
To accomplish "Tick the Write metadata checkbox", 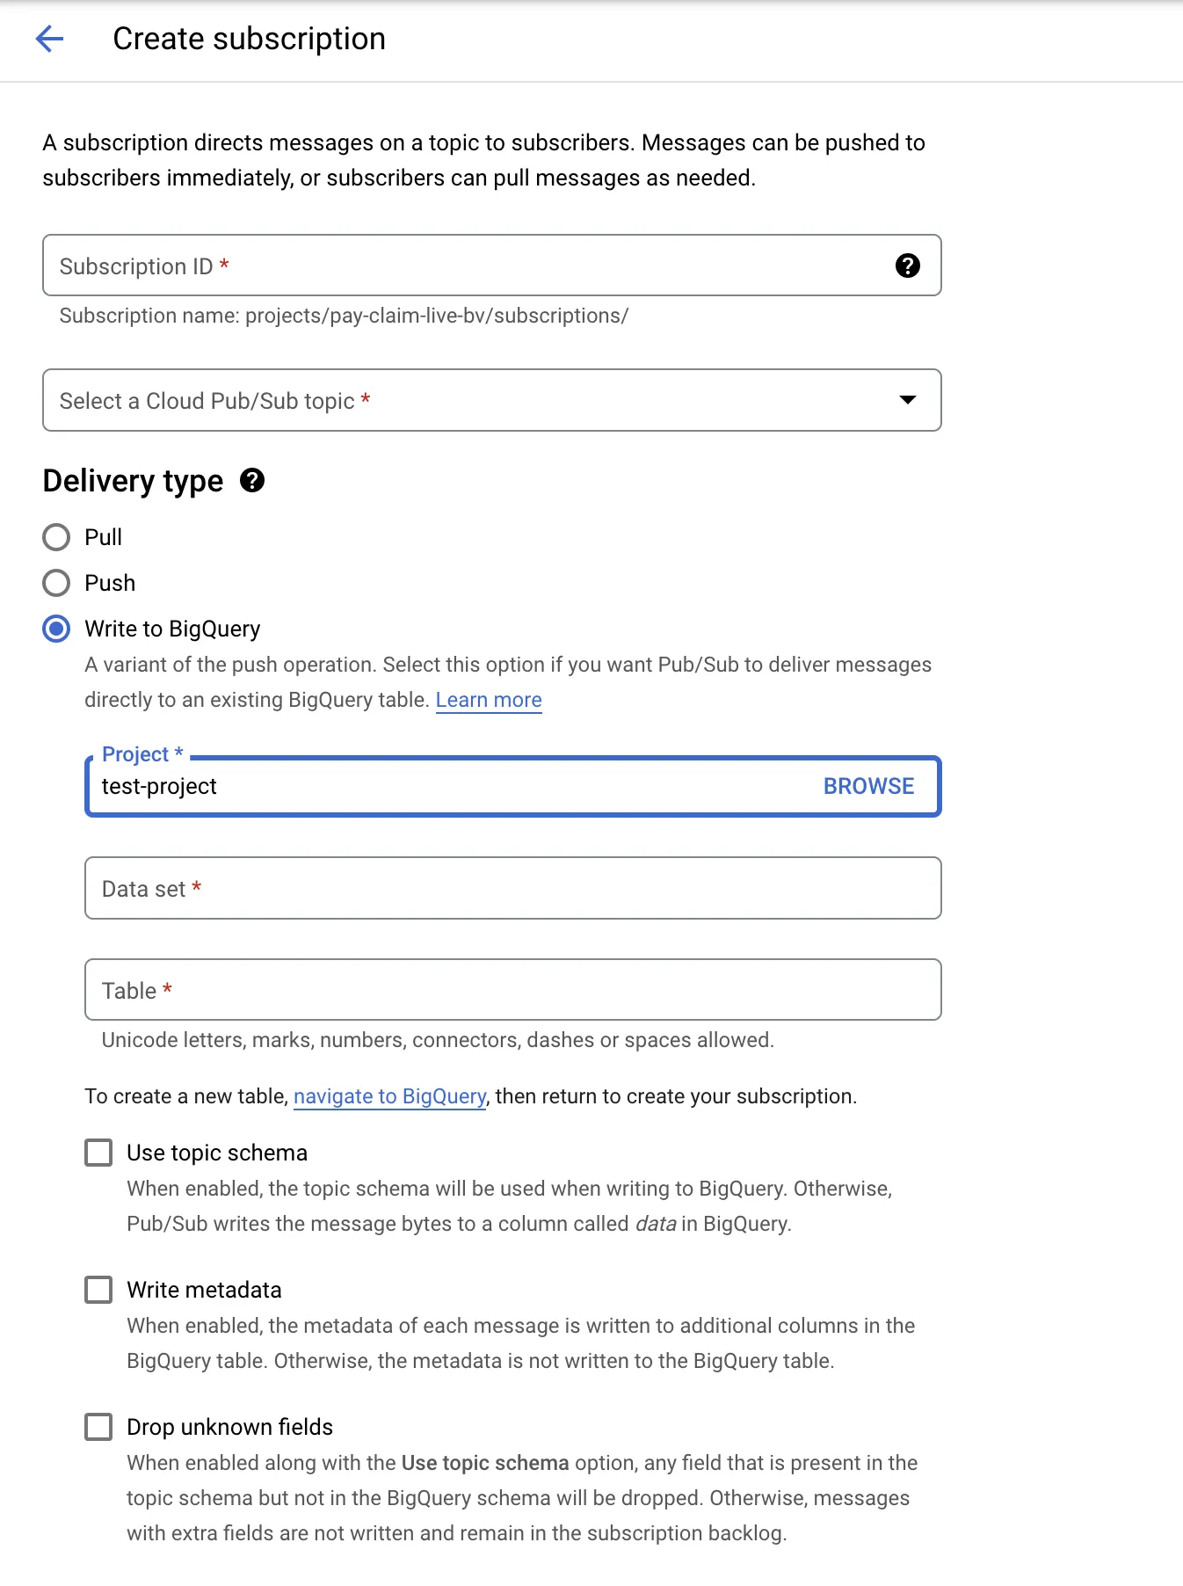I will (x=98, y=1290).
